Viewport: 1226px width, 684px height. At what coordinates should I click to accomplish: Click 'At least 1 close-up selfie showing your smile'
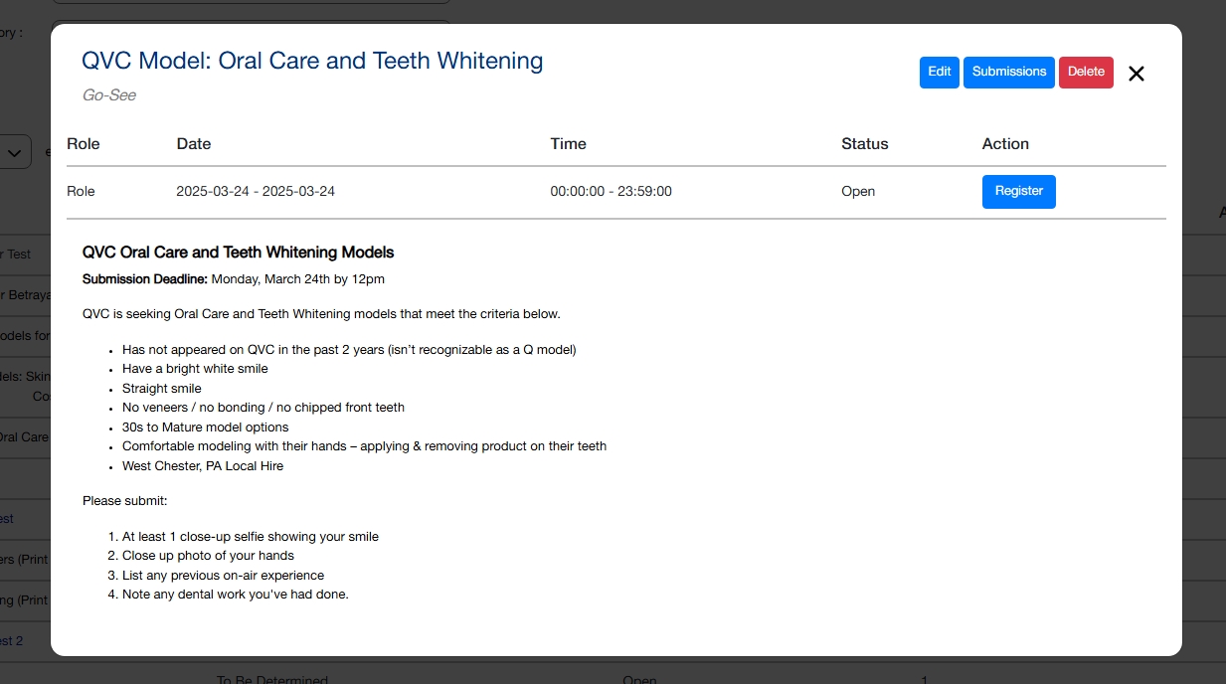pyautogui.click(x=251, y=537)
